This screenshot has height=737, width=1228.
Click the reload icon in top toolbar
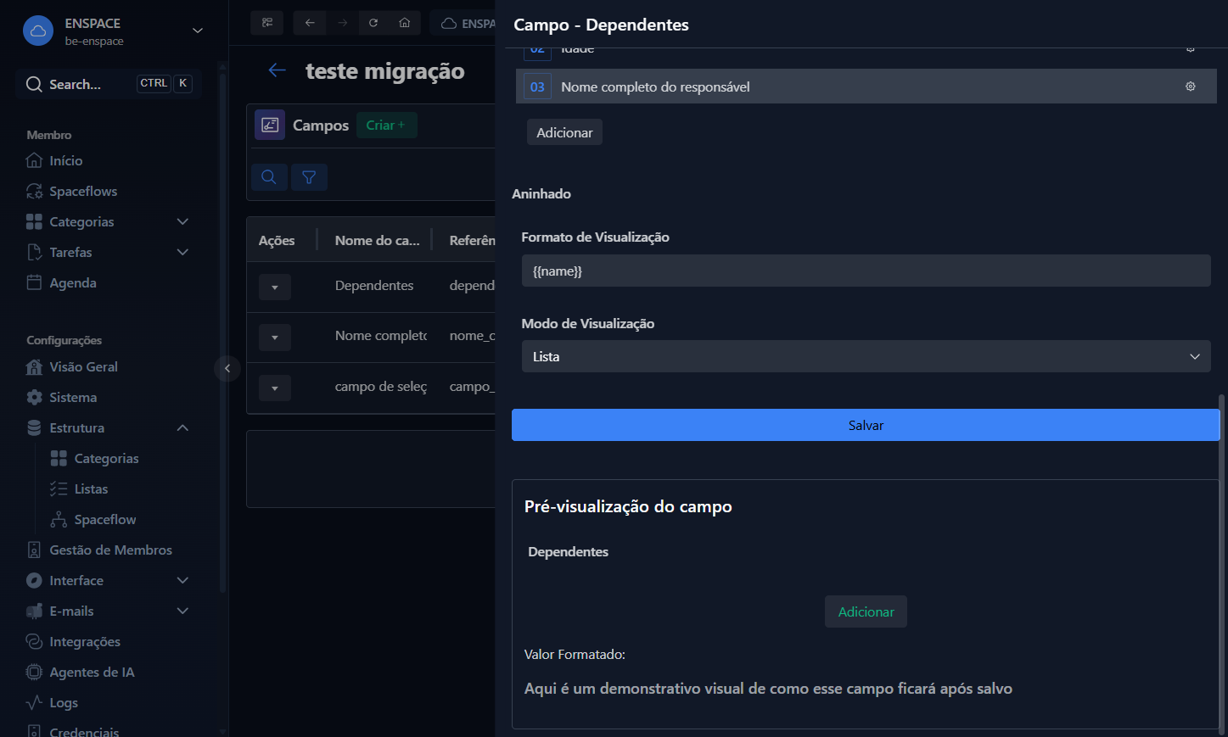373,23
